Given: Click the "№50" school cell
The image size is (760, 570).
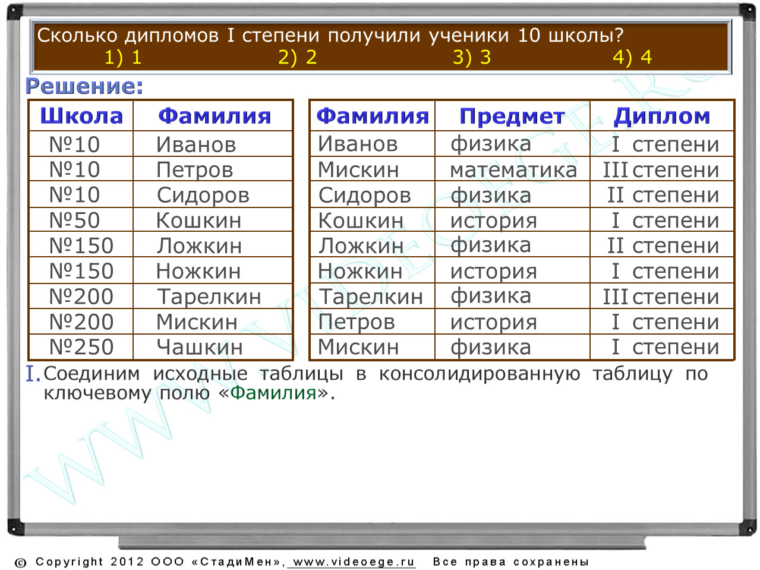Looking at the screenshot, I should pyautogui.click(x=74, y=221).
